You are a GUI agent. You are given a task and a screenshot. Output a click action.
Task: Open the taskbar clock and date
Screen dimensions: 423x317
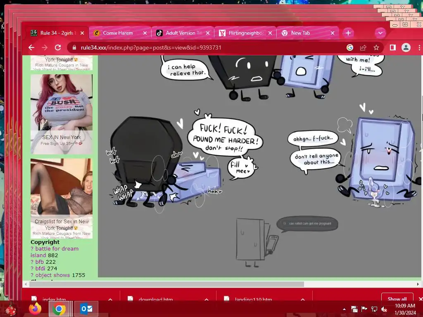pyautogui.click(x=405, y=309)
